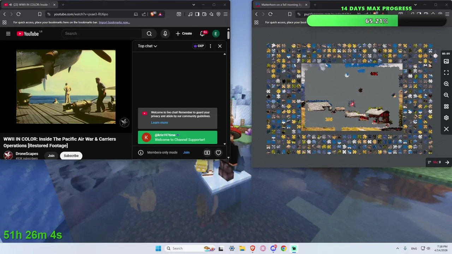Click Import bookmarks now link
Image resolution: width=452 pixels, height=254 pixels.
click(x=114, y=22)
